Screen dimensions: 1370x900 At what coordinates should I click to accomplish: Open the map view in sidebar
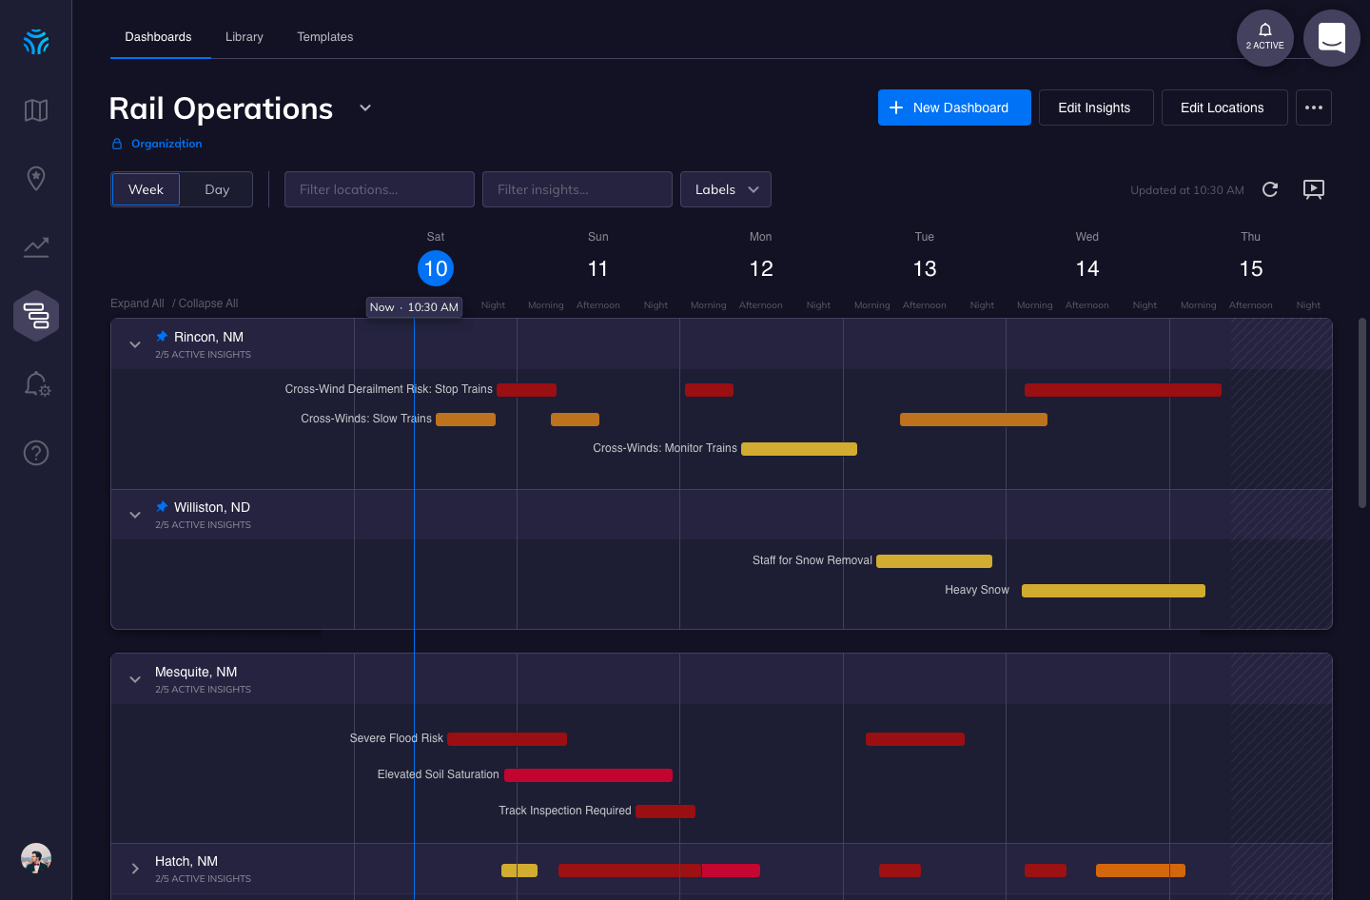pyautogui.click(x=36, y=110)
